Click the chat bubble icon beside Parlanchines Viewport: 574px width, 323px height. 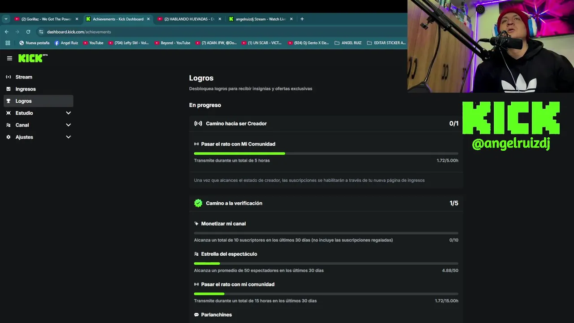coord(196,315)
